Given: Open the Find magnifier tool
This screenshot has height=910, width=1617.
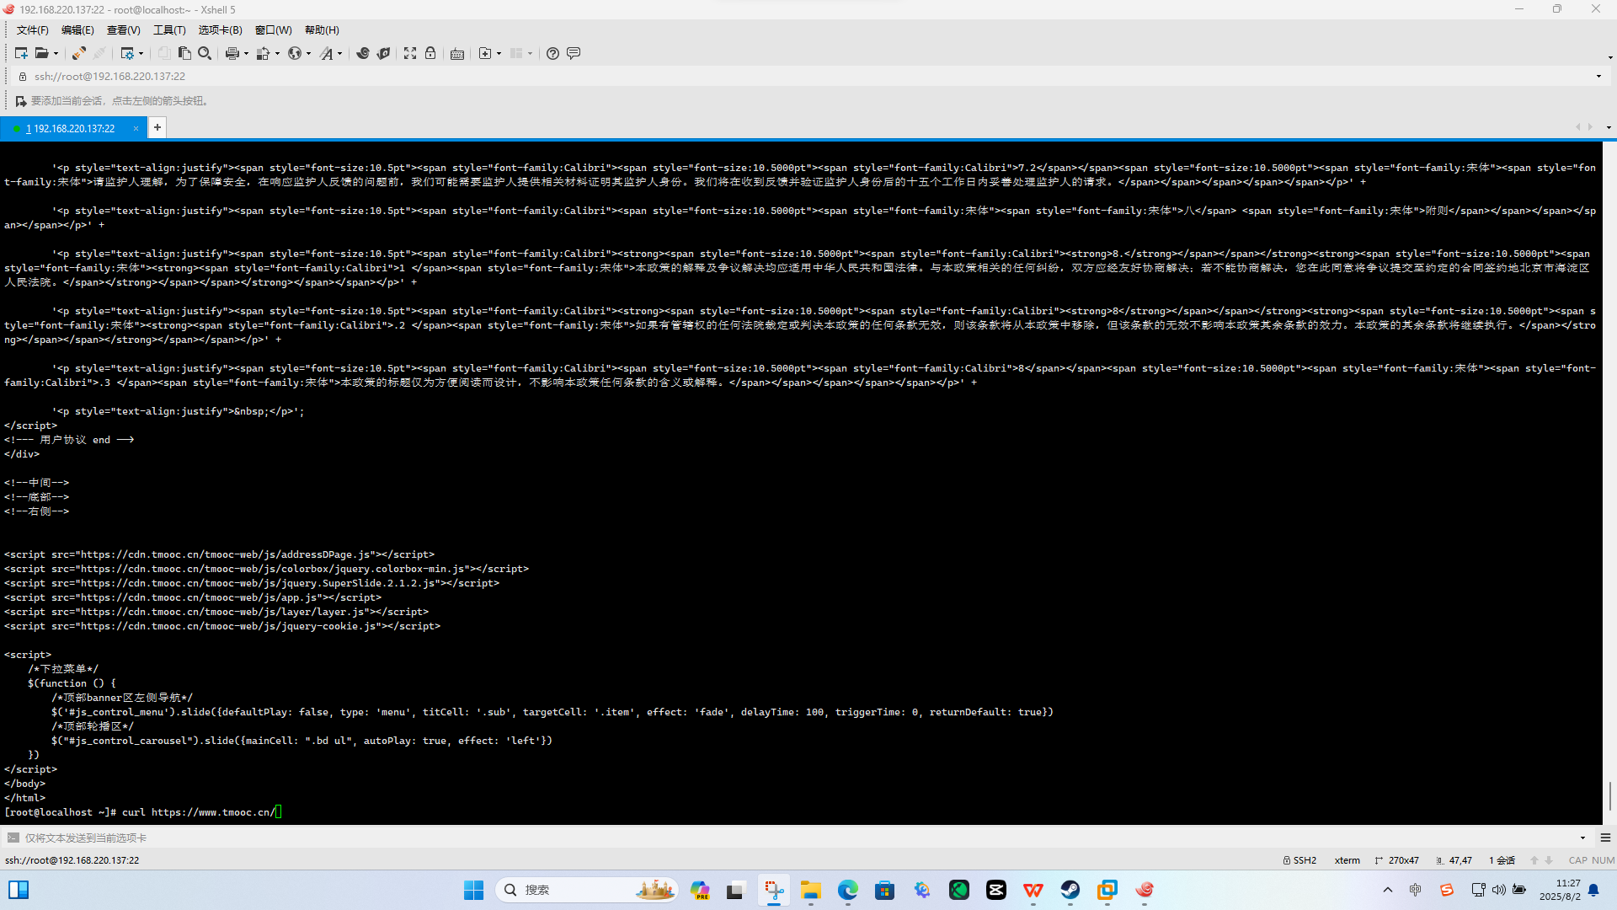Looking at the screenshot, I should click(205, 53).
